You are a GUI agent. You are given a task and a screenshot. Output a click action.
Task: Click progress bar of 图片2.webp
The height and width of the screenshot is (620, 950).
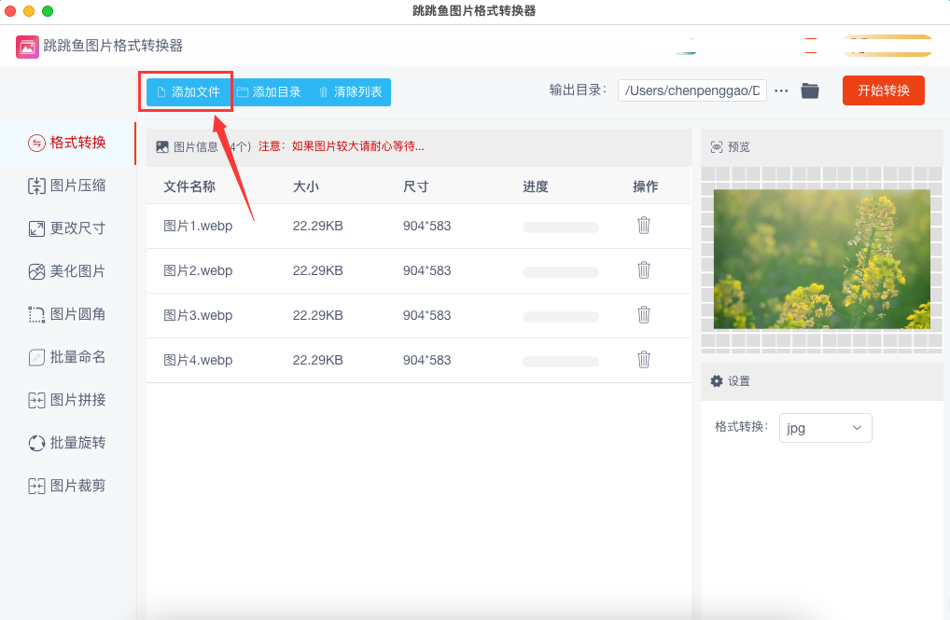[561, 272]
